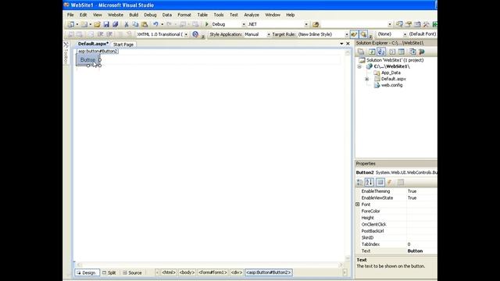The height and width of the screenshot is (281, 500).
Task: Click the Paste clipboard icon
Action: tap(145, 24)
